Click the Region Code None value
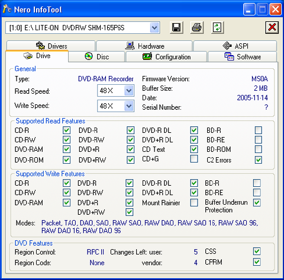The image size is (284, 280). pos(97,263)
